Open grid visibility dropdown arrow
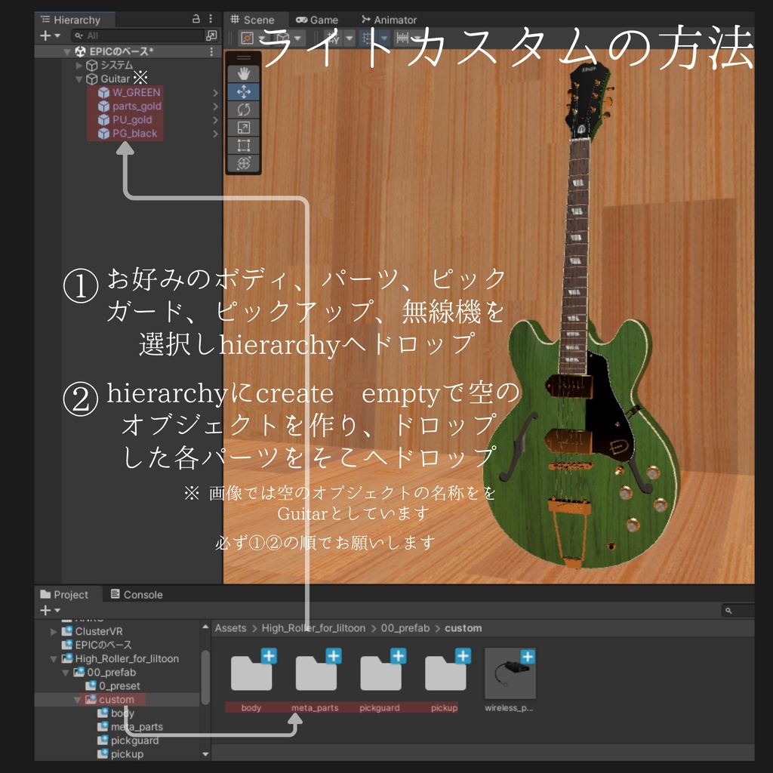This screenshot has width=773, height=773. click(x=350, y=38)
